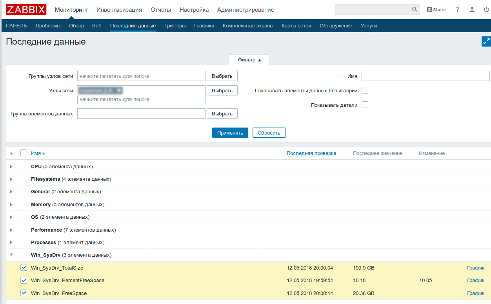The width and height of the screenshot is (491, 304).
Task: Enable show items without history checkbox
Action: pos(365,90)
